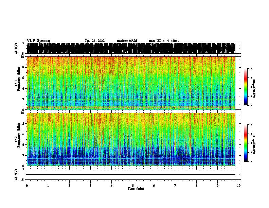Screen dimensions: 269x208
Task: Click time axis tick label 9
Action: 217,186
